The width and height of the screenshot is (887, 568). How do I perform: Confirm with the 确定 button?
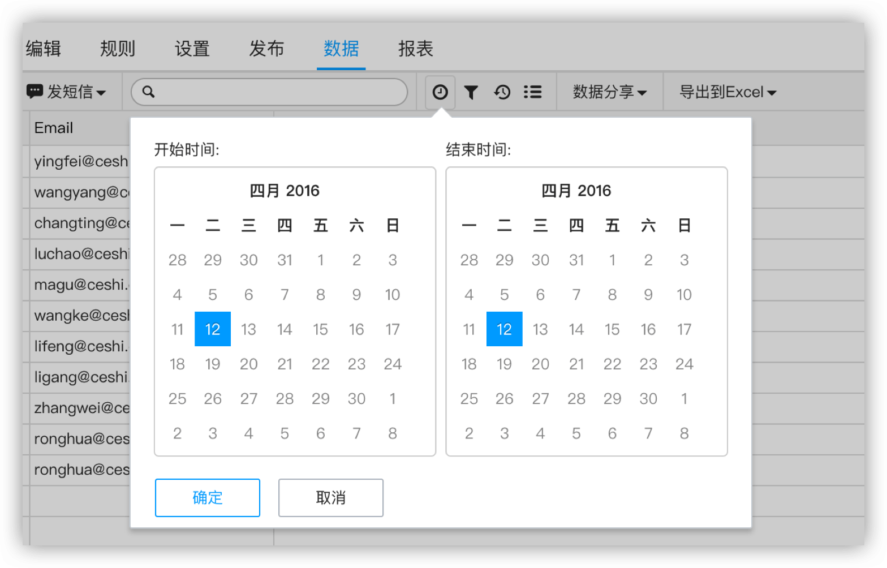coord(208,498)
